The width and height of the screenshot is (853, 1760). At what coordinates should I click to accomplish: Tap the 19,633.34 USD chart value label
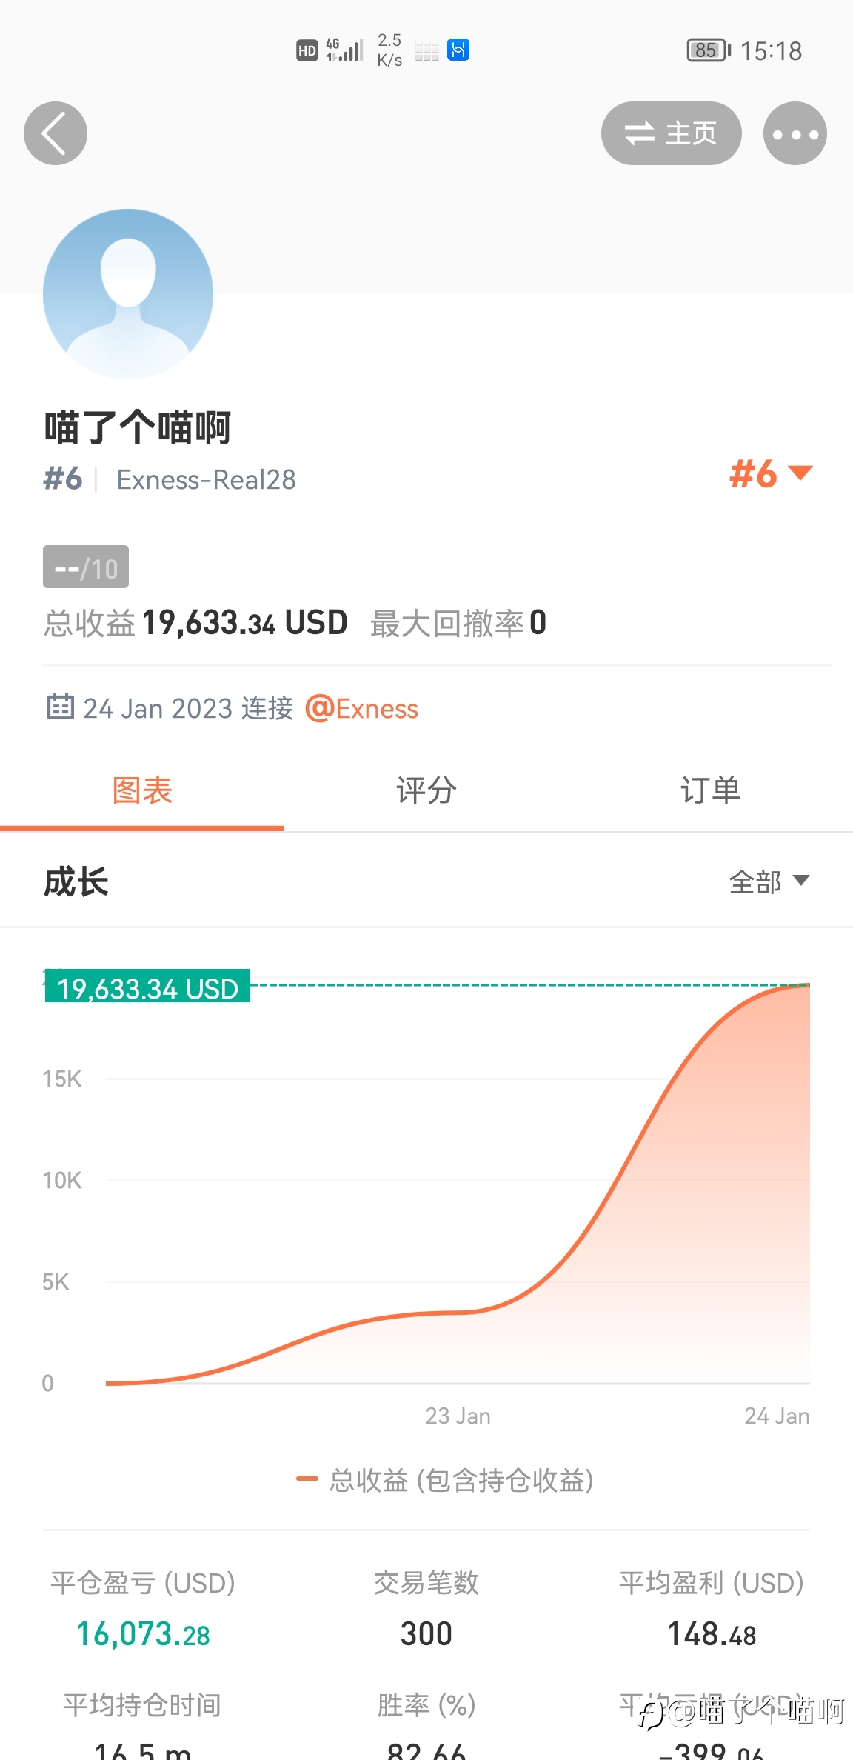pos(147,987)
